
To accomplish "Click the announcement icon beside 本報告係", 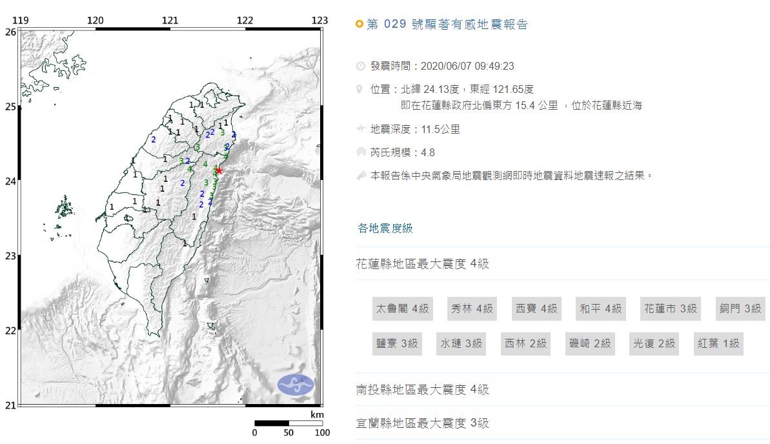I will [361, 176].
